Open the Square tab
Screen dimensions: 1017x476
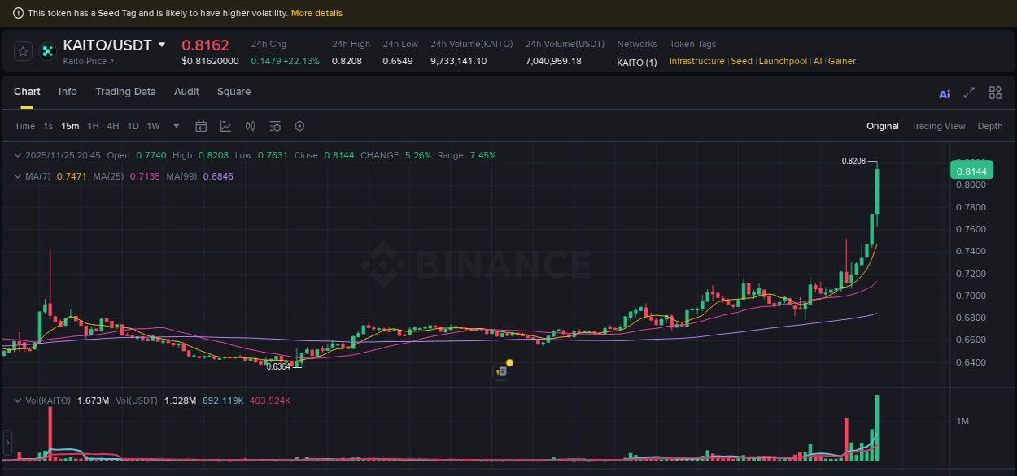tap(234, 92)
